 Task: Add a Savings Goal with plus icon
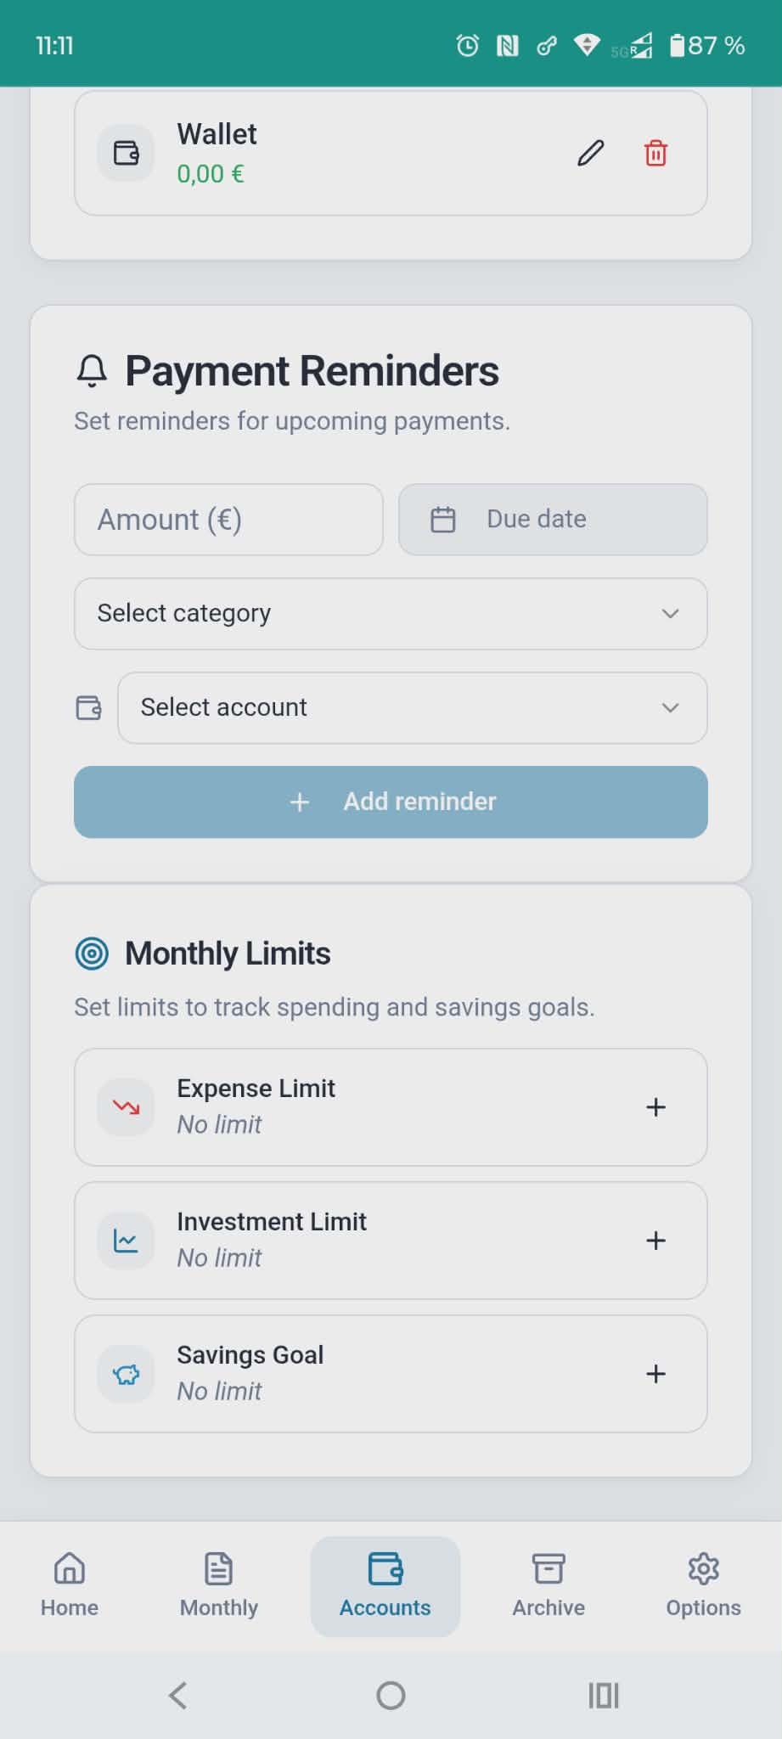pos(655,1374)
